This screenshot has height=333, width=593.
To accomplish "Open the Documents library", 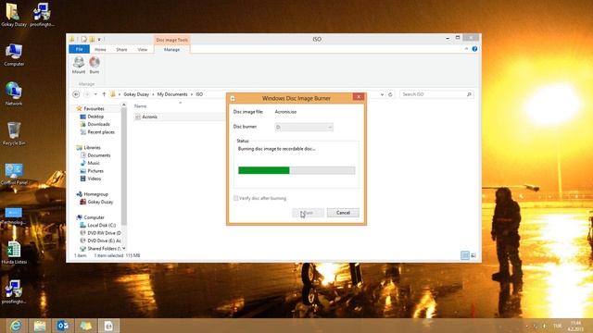I will point(99,155).
